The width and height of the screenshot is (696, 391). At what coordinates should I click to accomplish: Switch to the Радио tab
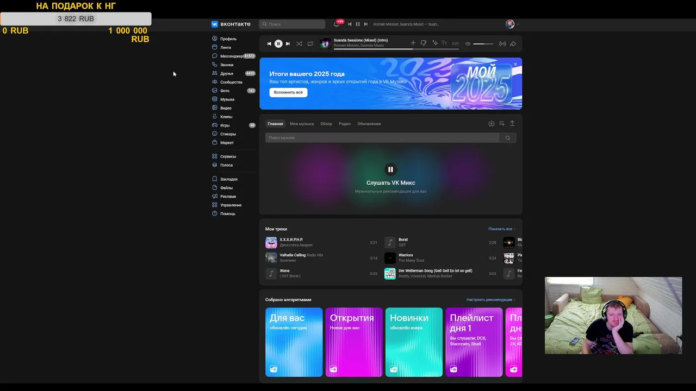tap(345, 124)
